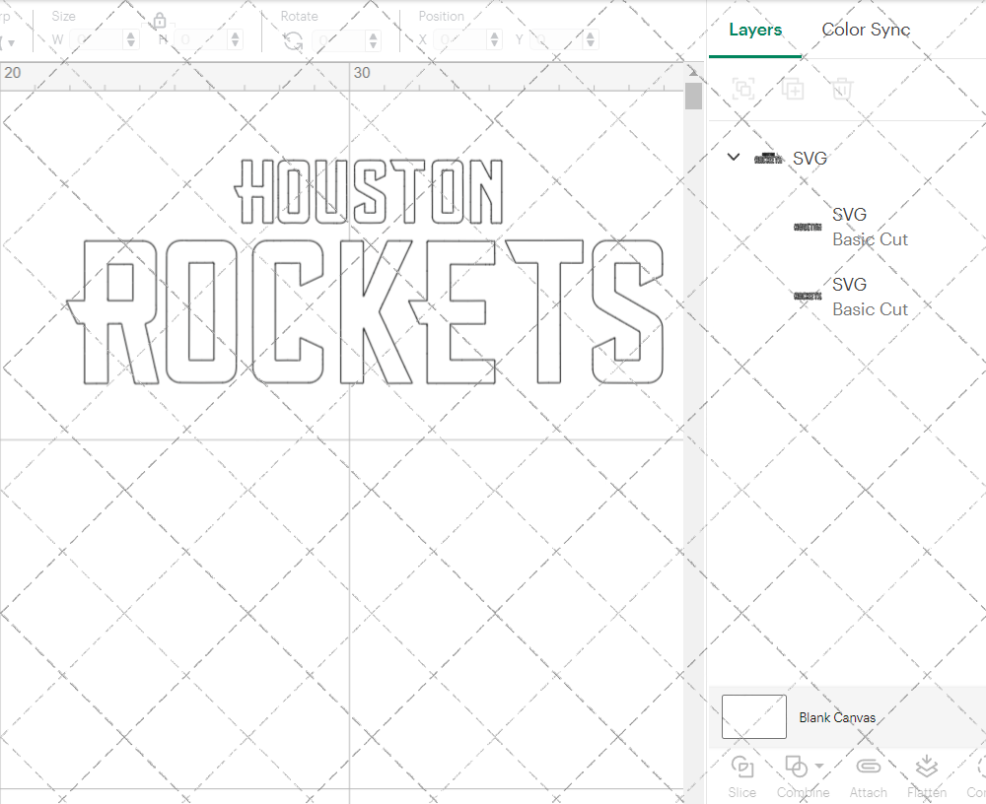986x804 pixels.
Task: Click the Position Y input field
Action: pyautogui.click(x=556, y=39)
